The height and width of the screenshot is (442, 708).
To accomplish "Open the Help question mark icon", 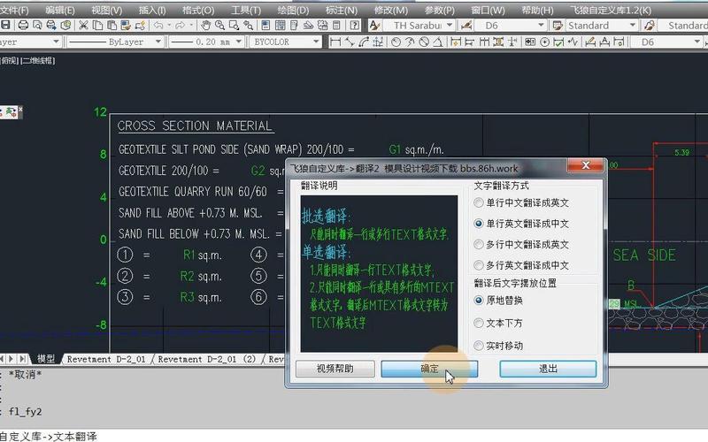I will point(356,26).
